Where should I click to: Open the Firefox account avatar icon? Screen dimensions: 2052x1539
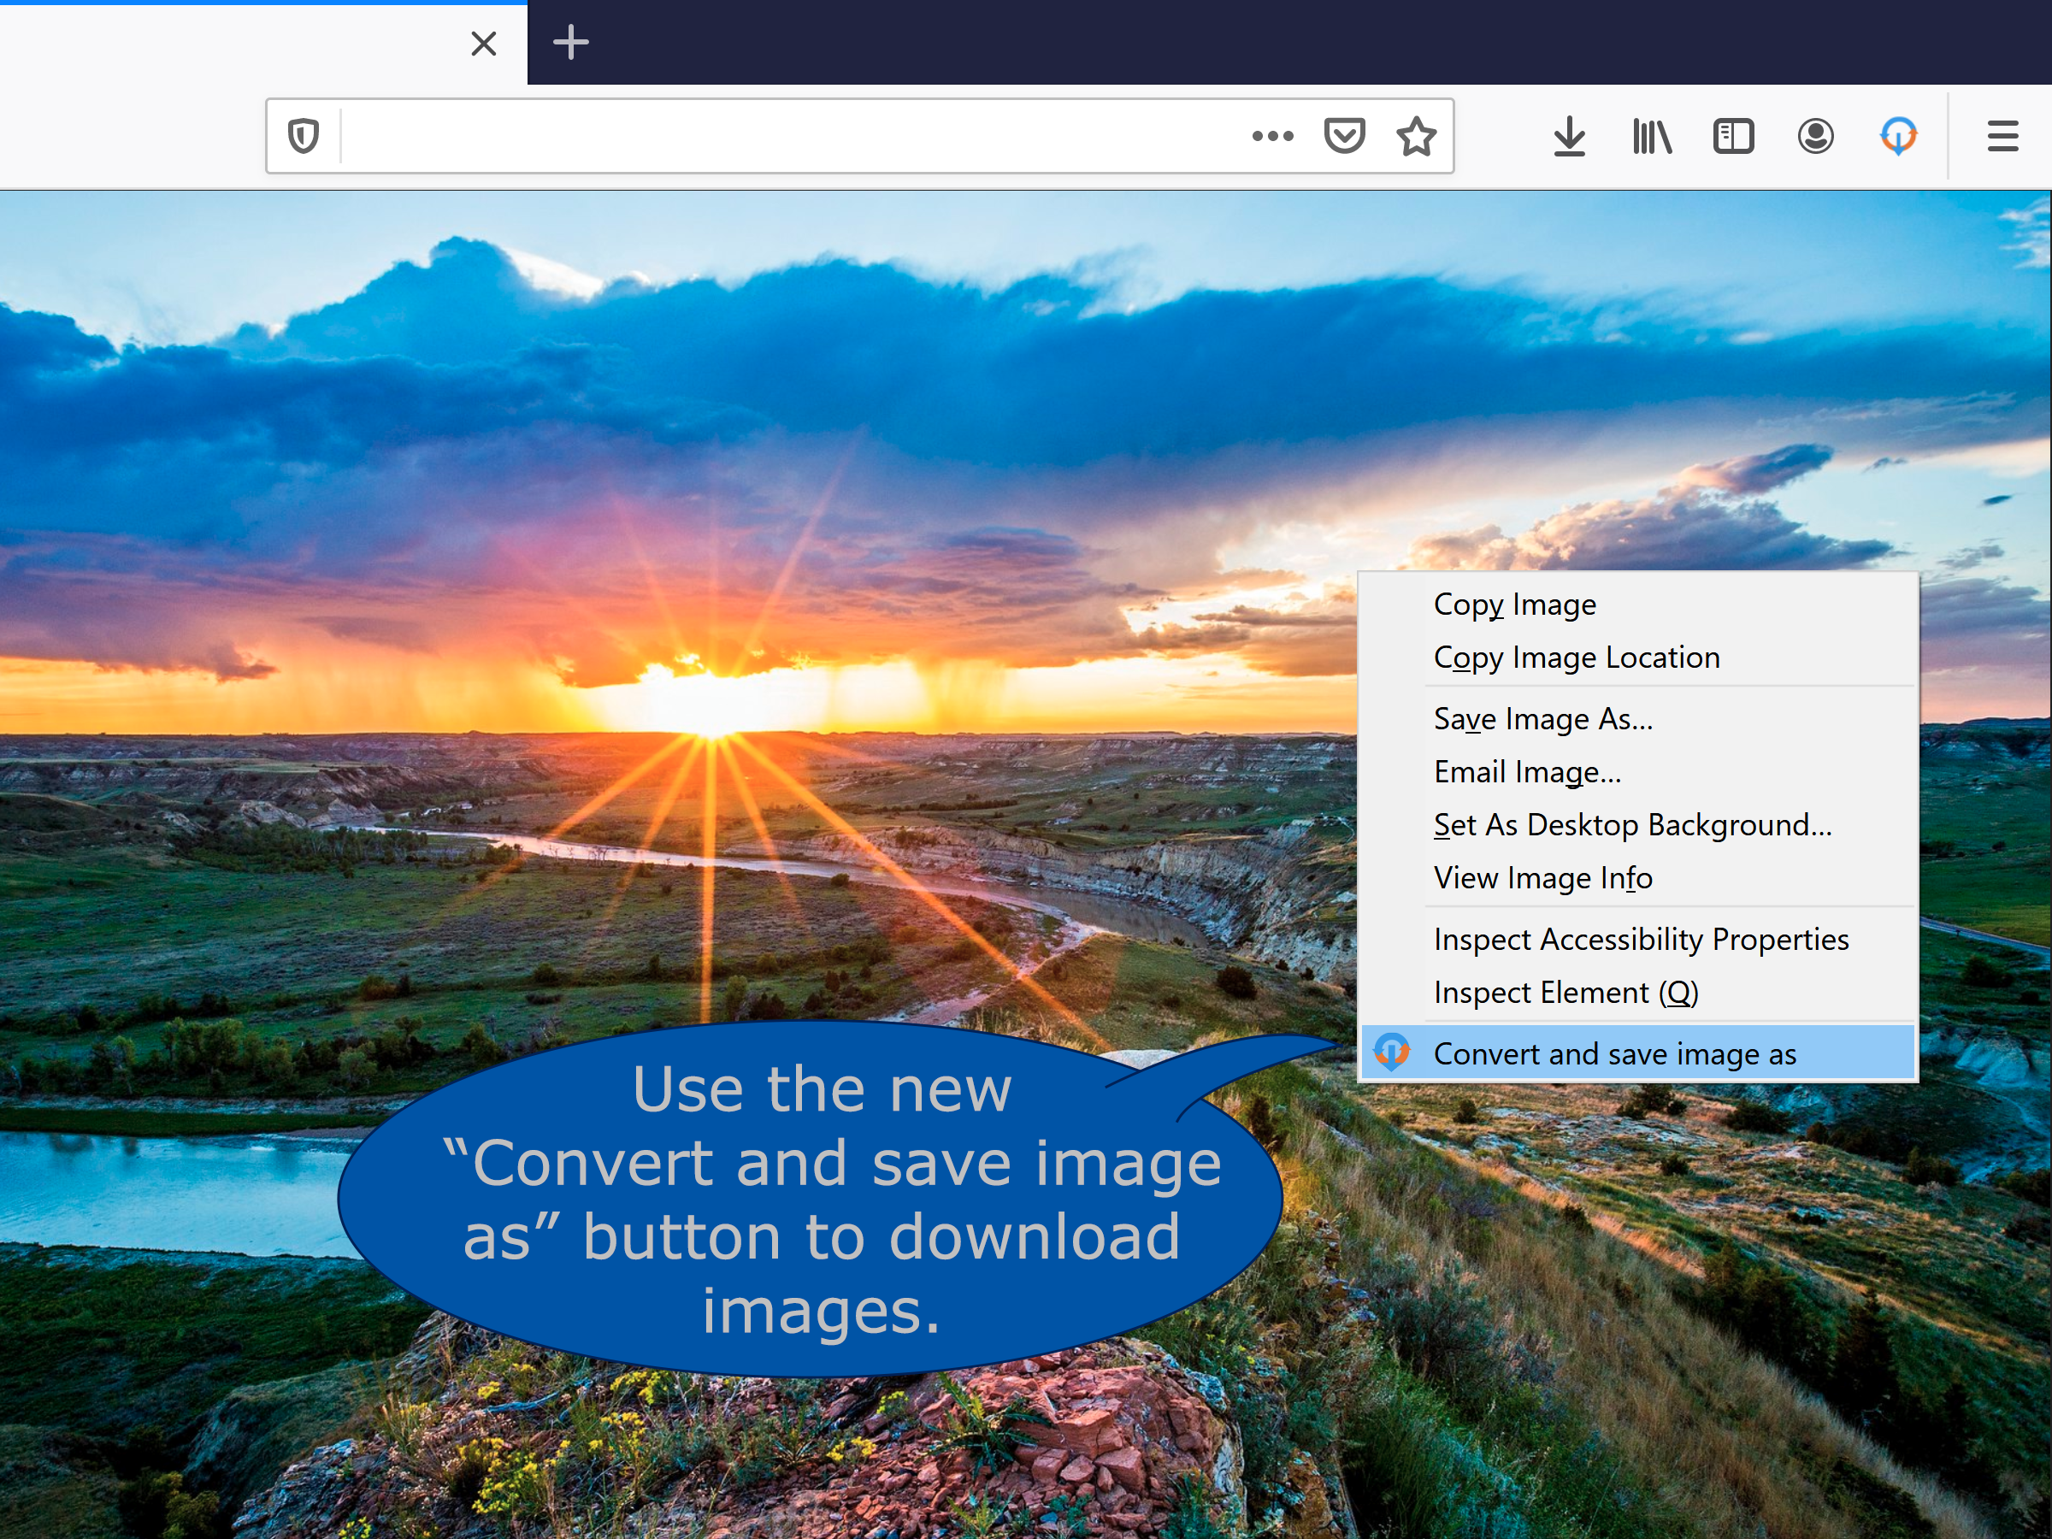[1815, 136]
